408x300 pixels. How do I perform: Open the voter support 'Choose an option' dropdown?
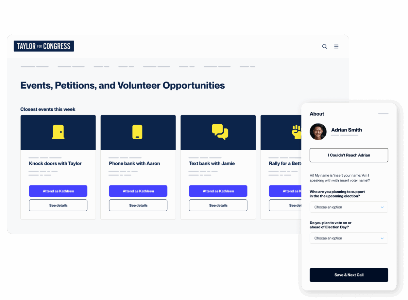348,207
